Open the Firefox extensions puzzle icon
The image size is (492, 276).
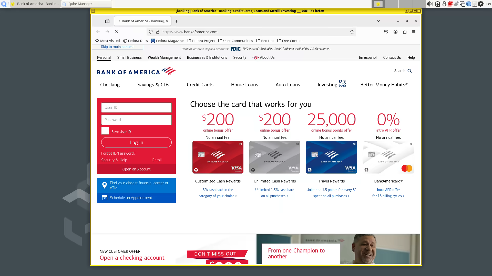pyautogui.click(x=405, y=32)
